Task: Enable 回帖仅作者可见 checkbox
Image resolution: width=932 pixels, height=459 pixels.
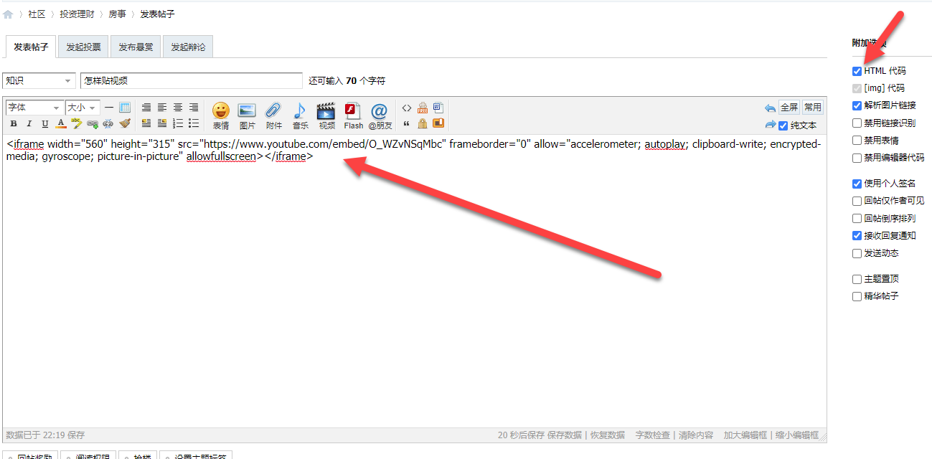Action: coord(857,201)
